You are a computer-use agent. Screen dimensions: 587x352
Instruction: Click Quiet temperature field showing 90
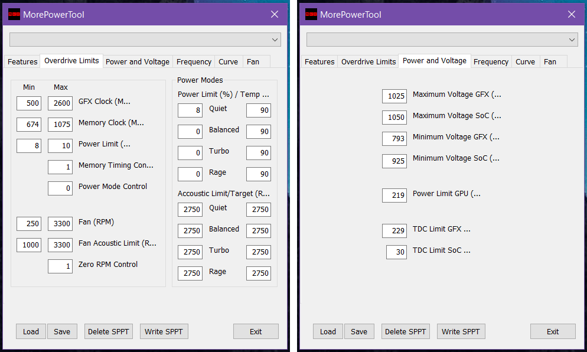[x=259, y=110]
